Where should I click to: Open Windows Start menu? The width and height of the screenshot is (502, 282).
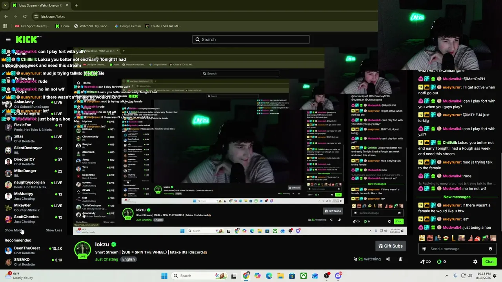[x=164, y=276]
